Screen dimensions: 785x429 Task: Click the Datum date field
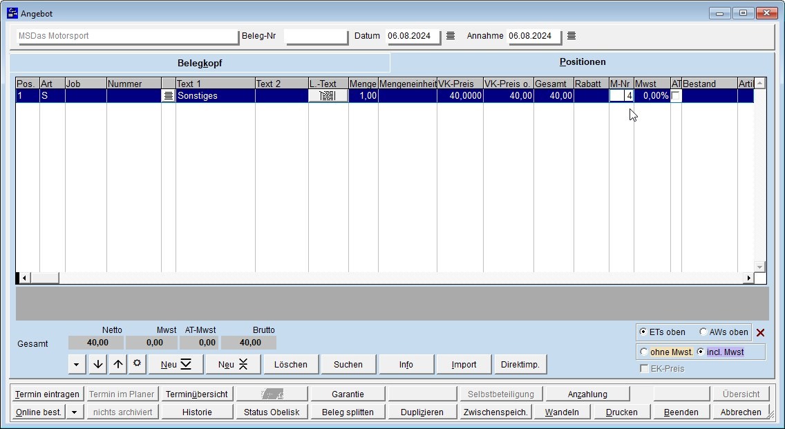413,36
